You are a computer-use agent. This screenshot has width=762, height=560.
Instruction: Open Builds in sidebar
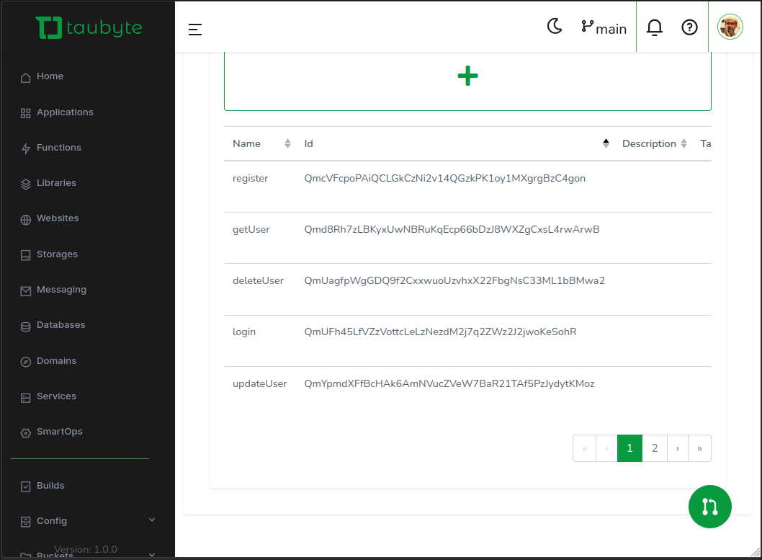[50, 486]
